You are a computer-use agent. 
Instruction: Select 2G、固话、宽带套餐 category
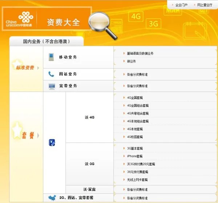coord(76,198)
